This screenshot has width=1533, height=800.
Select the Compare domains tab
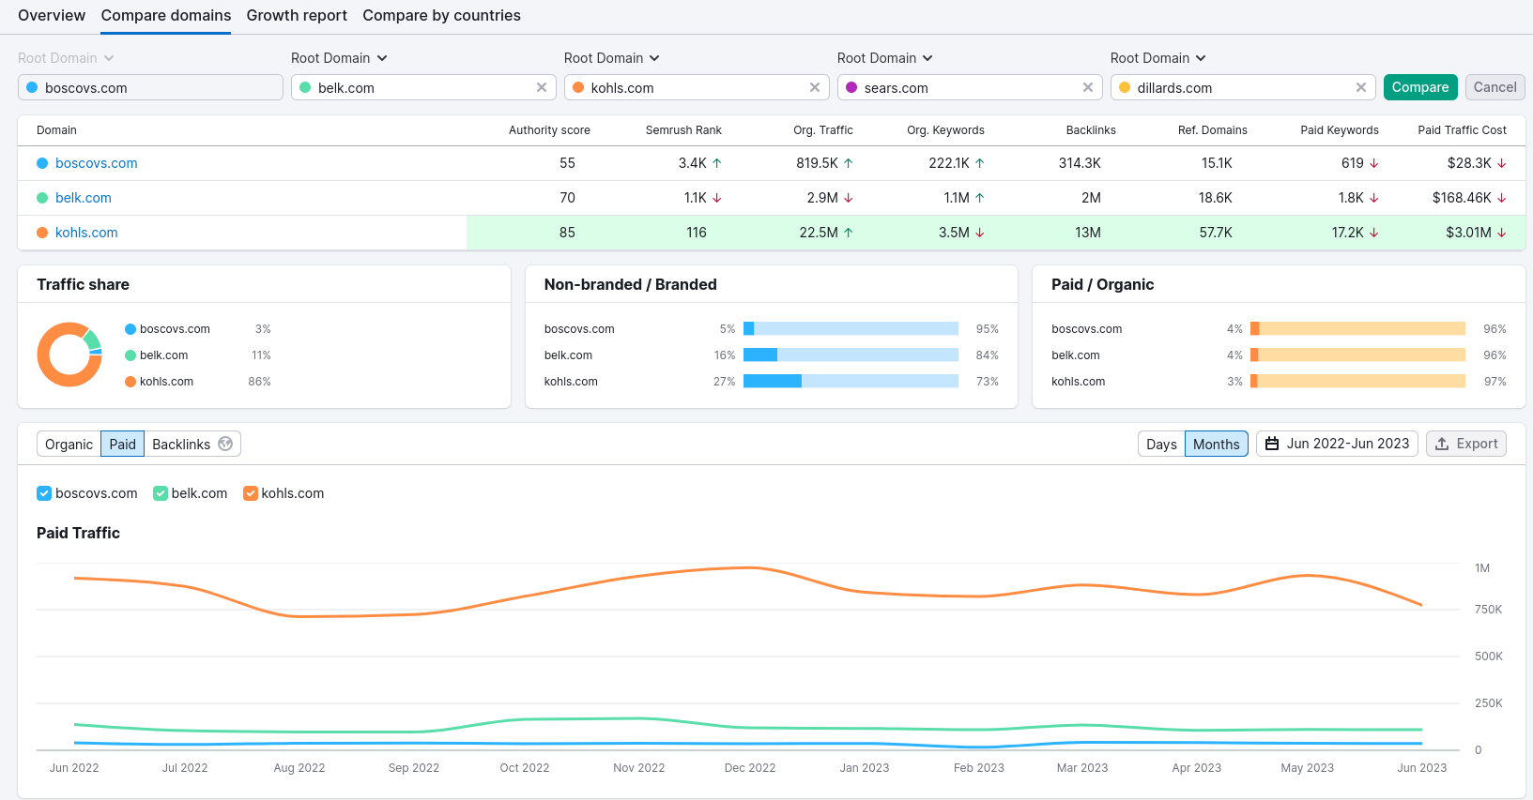tap(166, 15)
